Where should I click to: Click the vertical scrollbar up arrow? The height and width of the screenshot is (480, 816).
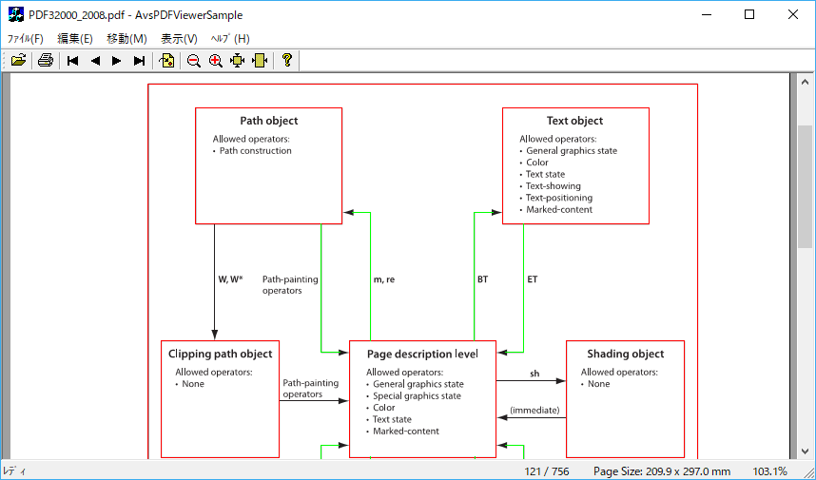coord(806,83)
